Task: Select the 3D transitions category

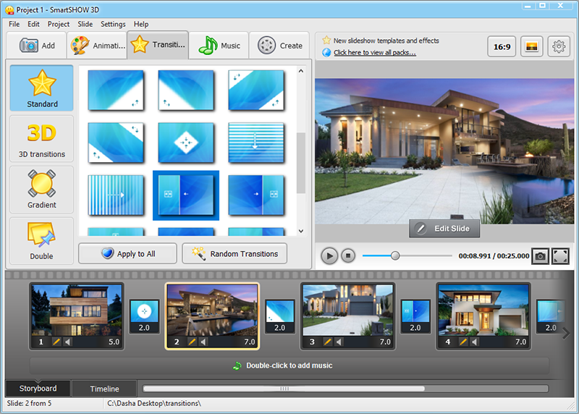Action: click(42, 138)
